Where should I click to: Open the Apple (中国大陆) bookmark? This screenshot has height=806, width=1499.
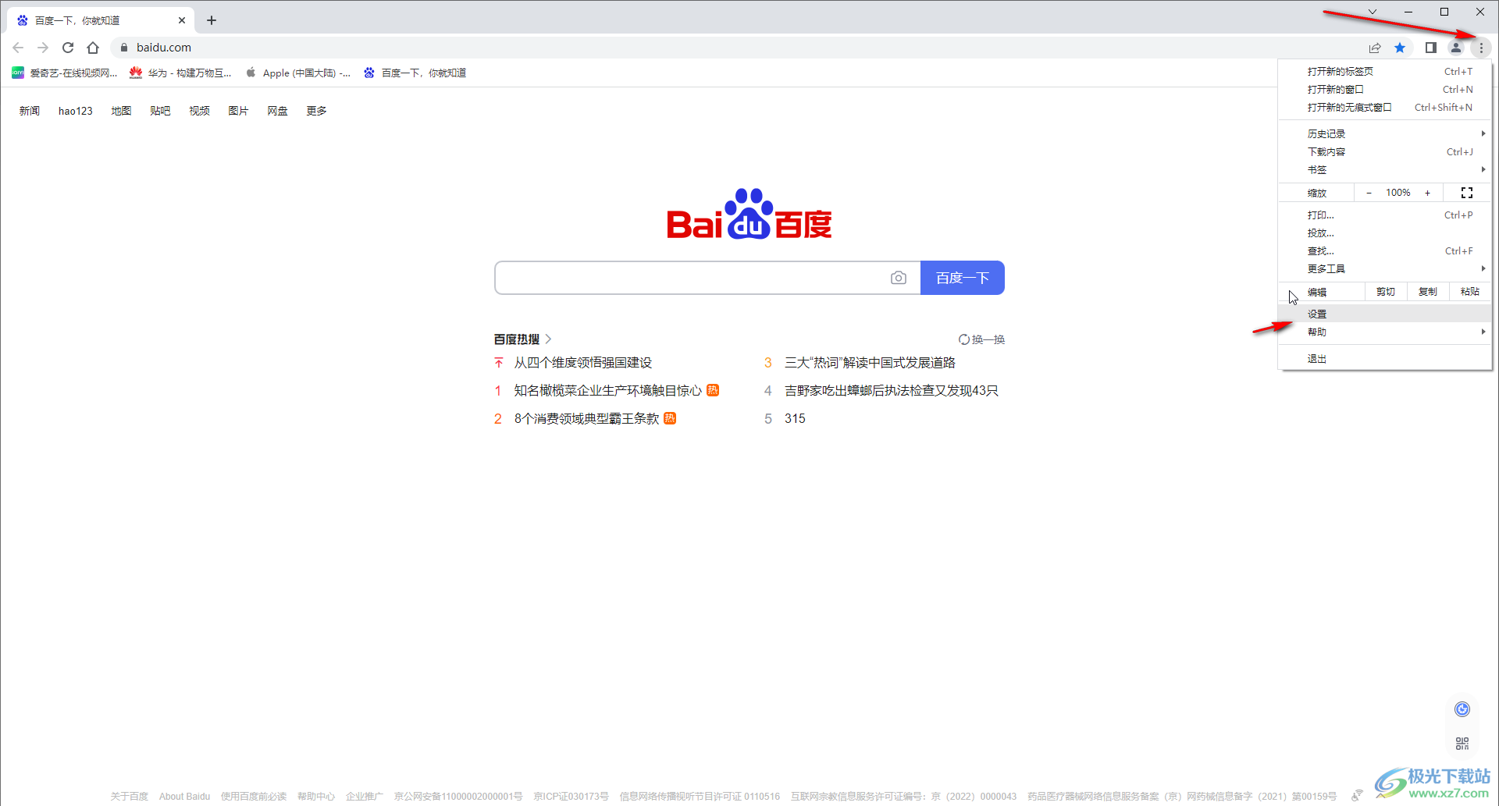pos(297,73)
